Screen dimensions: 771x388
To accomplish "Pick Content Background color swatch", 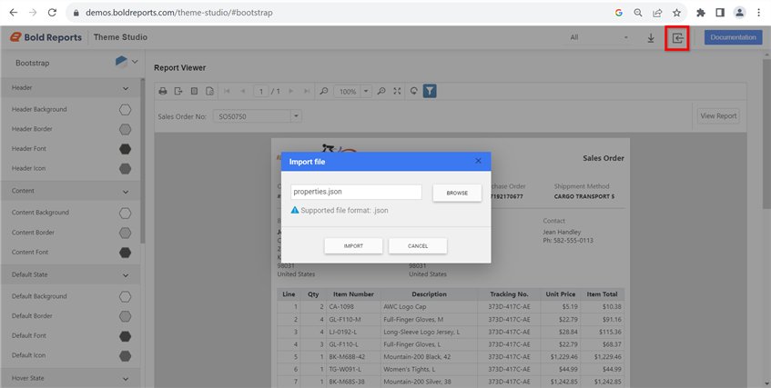I will click(x=126, y=213).
